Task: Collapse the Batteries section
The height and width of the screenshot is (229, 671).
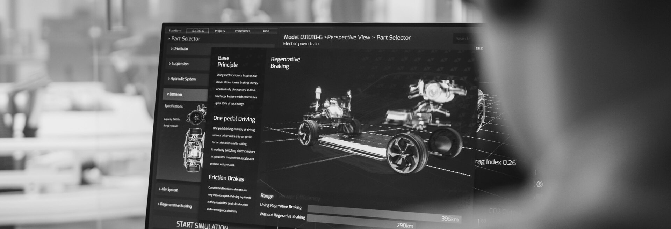Action: [175, 94]
